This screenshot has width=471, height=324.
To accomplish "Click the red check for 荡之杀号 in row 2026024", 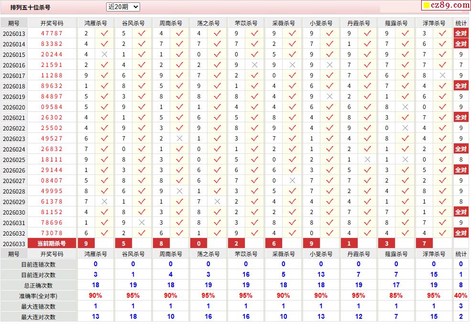I will 217,149.
